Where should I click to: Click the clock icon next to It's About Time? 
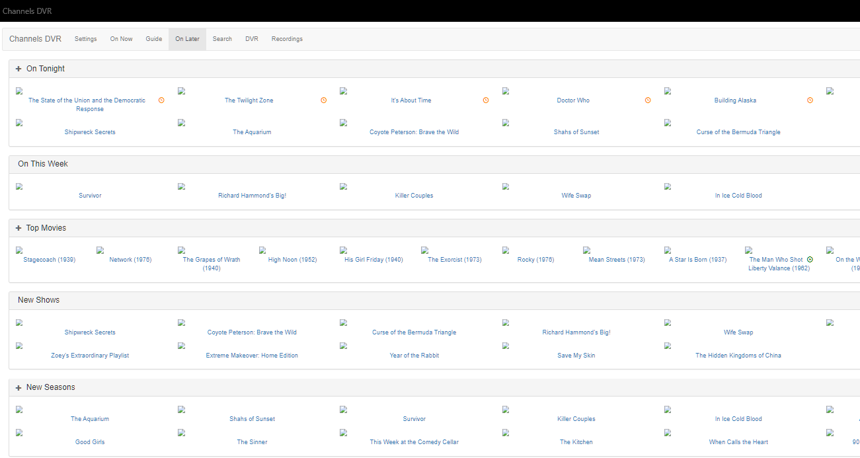[486, 100]
